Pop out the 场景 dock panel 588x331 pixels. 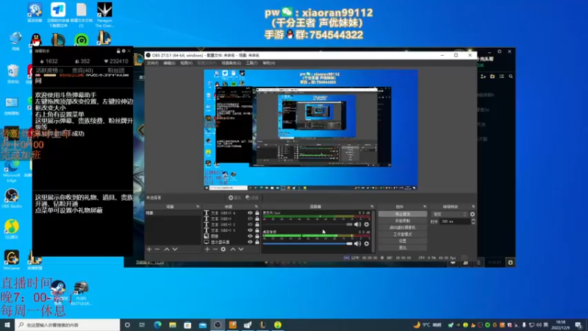(x=198, y=207)
